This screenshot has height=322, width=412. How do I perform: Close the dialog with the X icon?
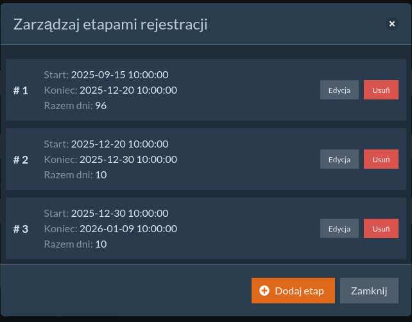[391, 24]
